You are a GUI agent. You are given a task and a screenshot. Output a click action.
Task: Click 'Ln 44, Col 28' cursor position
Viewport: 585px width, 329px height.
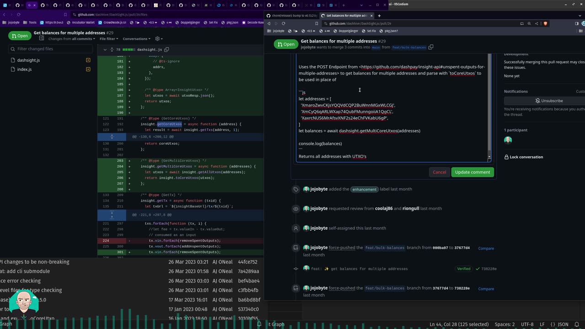[459, 324]
